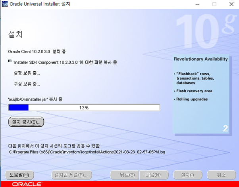The height and width of the screenshot is (187, 239).
Task: Click the "Flashback" rows, transactions bullet
Action: coord(194,78)
